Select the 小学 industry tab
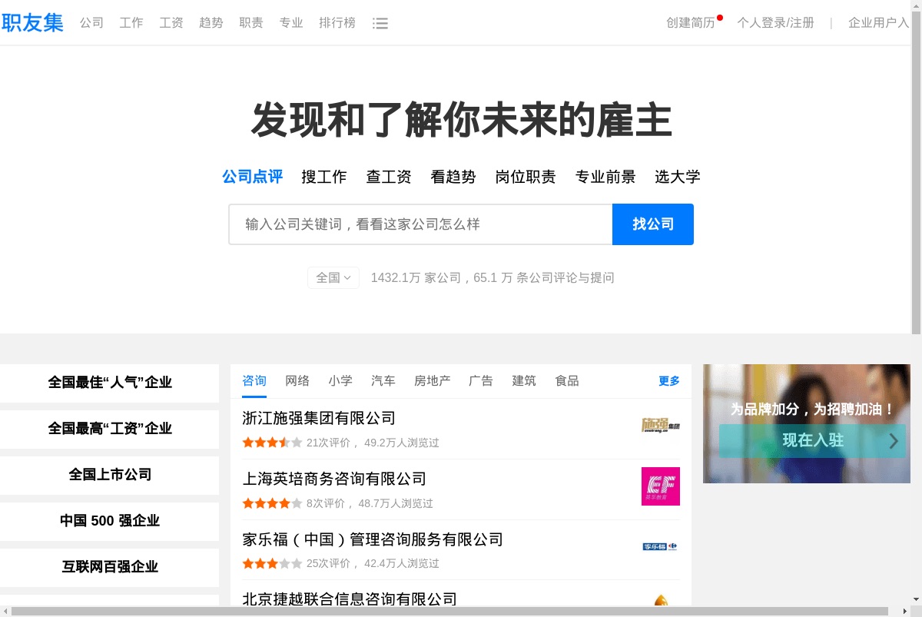This screenshot has width=922, height=617. tap(340, 381)
